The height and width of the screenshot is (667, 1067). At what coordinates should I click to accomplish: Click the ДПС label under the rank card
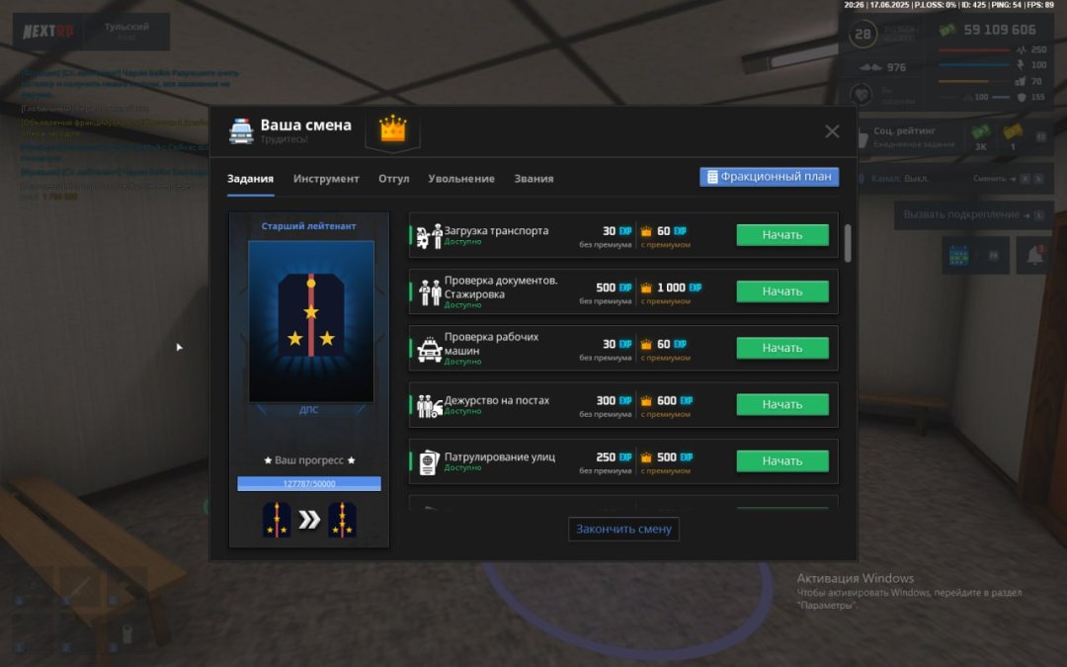(308, 410)
